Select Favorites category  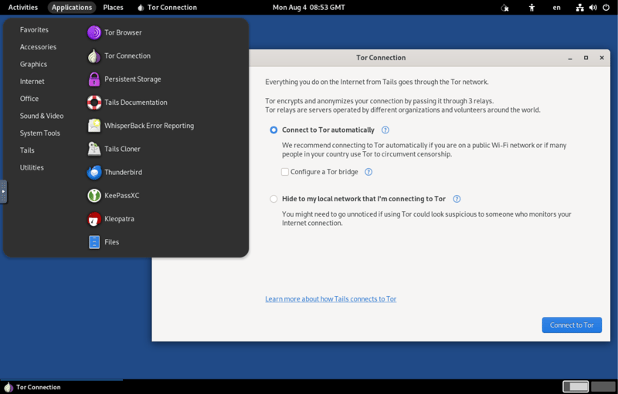(34, 30)
